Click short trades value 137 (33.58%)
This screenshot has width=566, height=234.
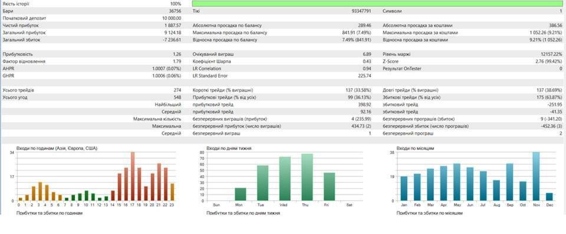tap(358, 90)
